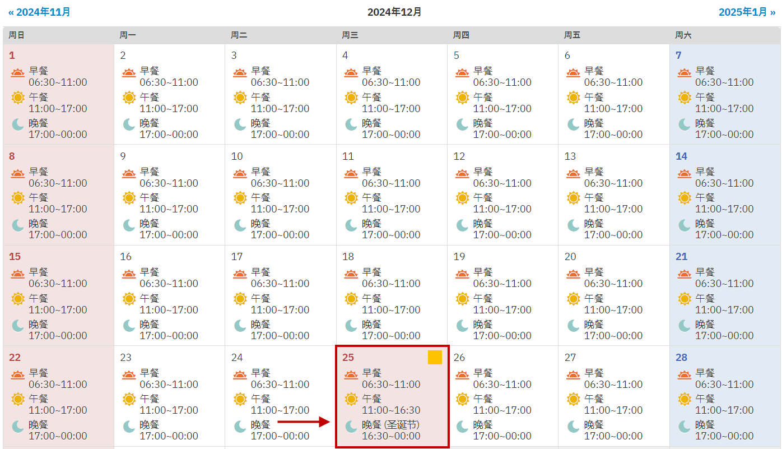Viewport: 782px width, 449px height.
Task: Select date number 25 in the calendar
Action: [348, 358]
